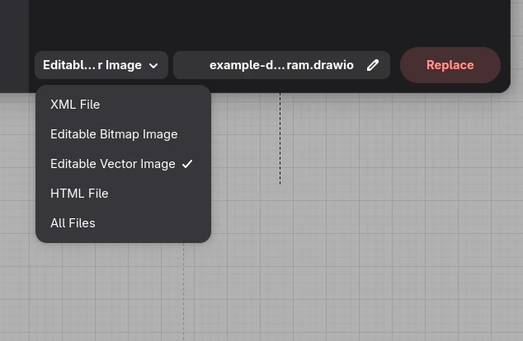Click the checkmark beside Editable Vector Image
This screenshot has width=523, height=341.
coord(187,164)
